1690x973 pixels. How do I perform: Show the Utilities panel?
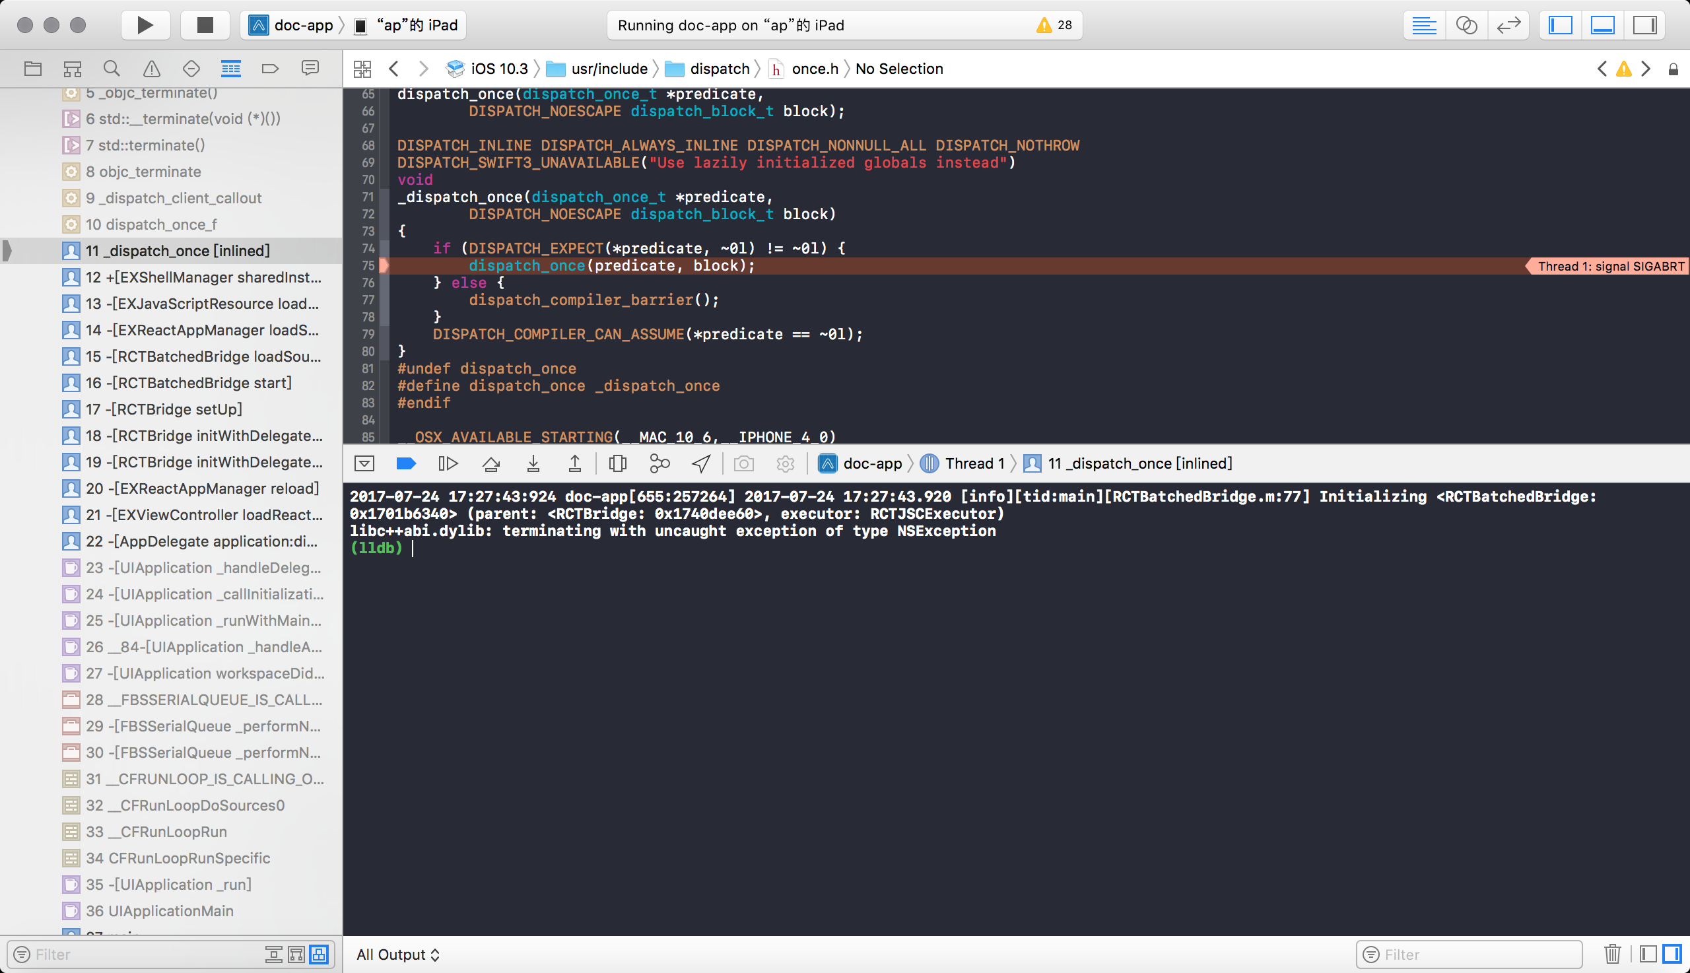pyautogui.click(x=1645, y=24)
